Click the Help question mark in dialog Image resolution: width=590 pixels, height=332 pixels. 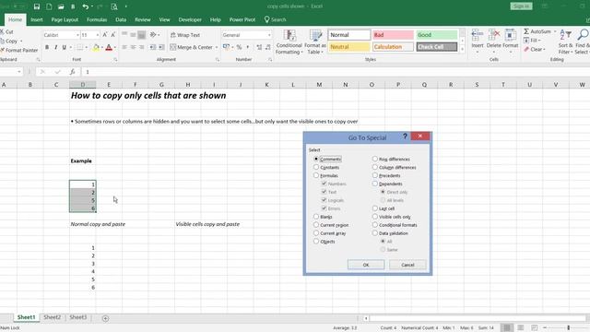click(x=405, y=136)
